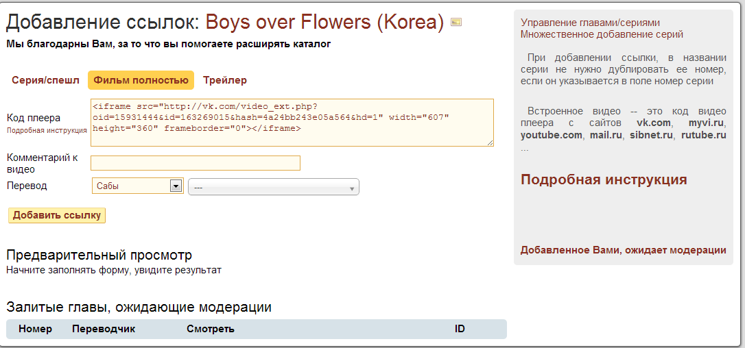The image size is (745, 348).
Task: Switch to the Серия/спешл tab
Action: pyautogui.click(x=45, y=80)
